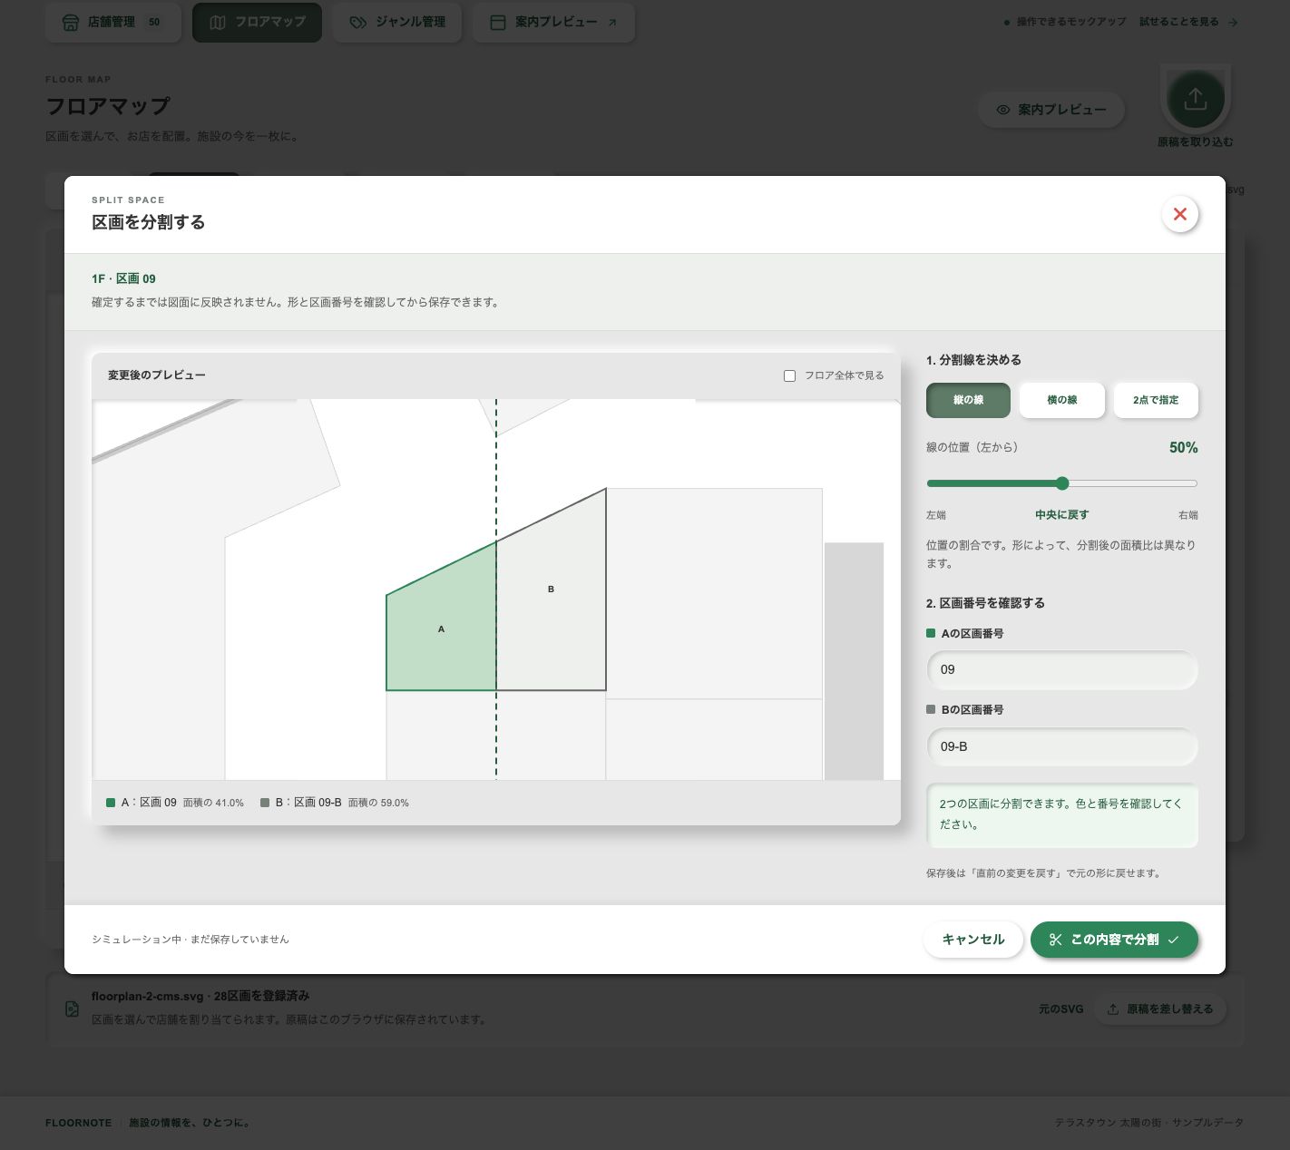Click the layout icon in the top 案内プレビュー tab
Image resolution: width=1290 pixels, height=1150 pixels.
click(498, 23)
